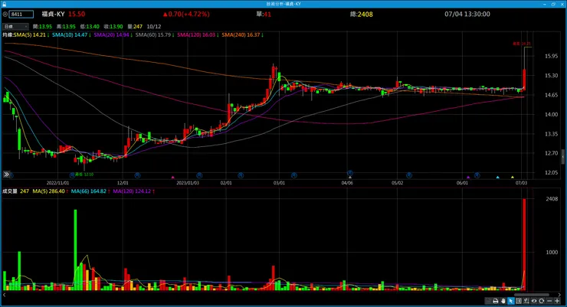This screenshot has height=307, width=567.
Task: Click the vertical scrollbar handle at right edge
Action: (x=563, y=156)
